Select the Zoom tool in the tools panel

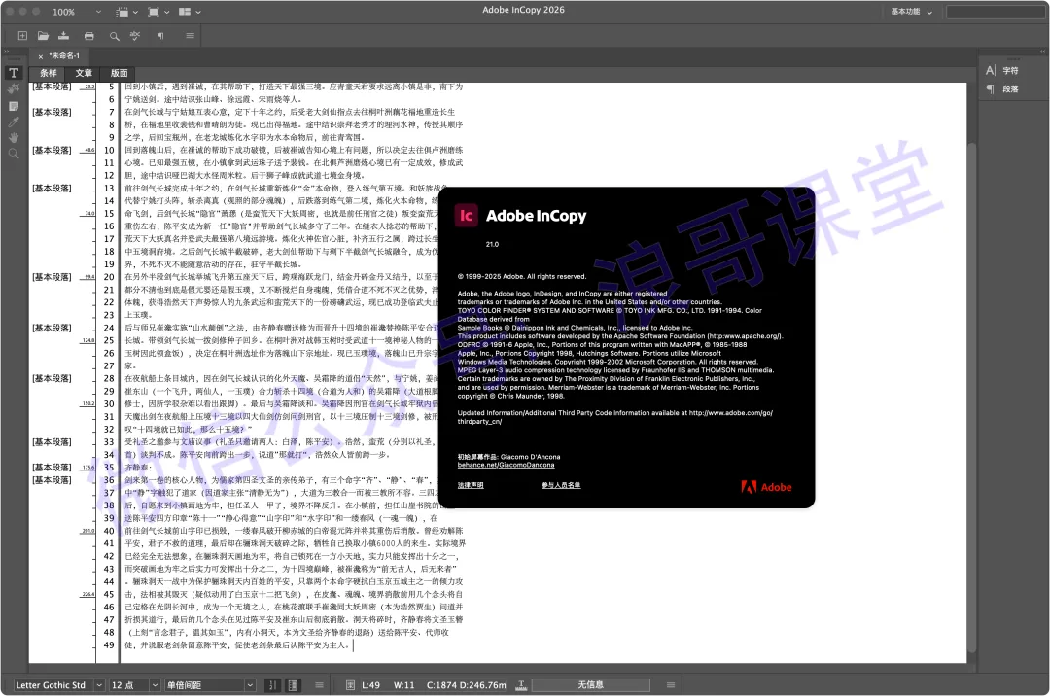(x=14, y=154)
